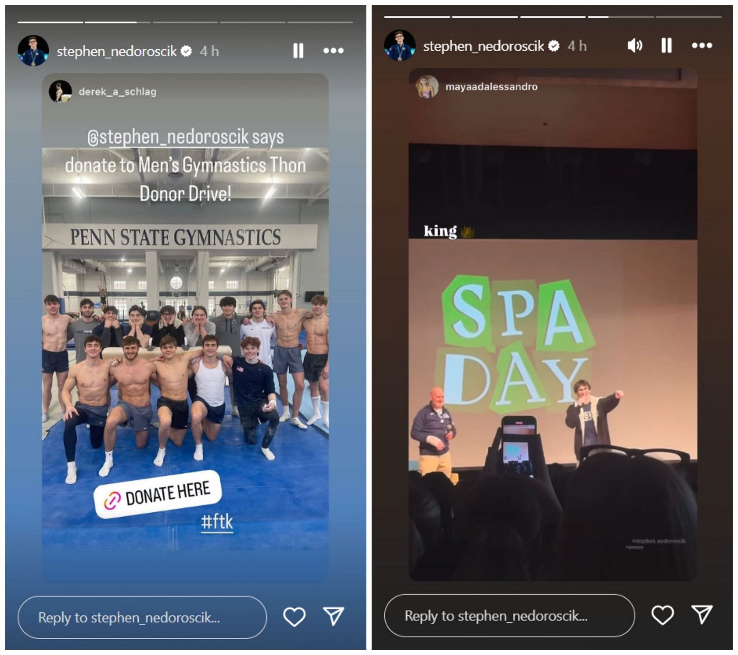Click right story reply input field
This screenshot has height=655, width=738.
509,615
